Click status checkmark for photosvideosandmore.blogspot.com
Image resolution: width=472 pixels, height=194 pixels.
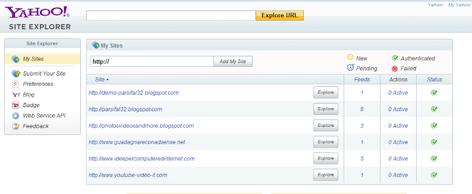[434, 125]
